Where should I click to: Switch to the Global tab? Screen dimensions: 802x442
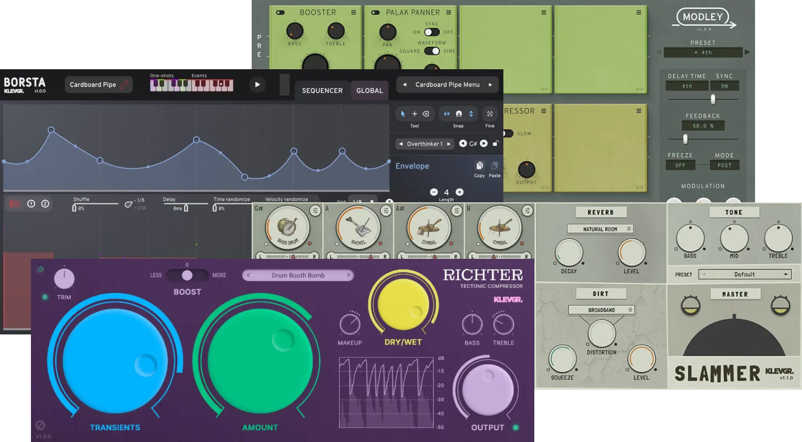pyautogui.click(x=370, y=91)
